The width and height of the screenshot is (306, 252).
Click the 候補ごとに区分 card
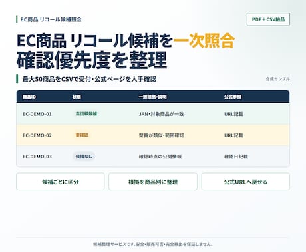click(x=61, y=182)
